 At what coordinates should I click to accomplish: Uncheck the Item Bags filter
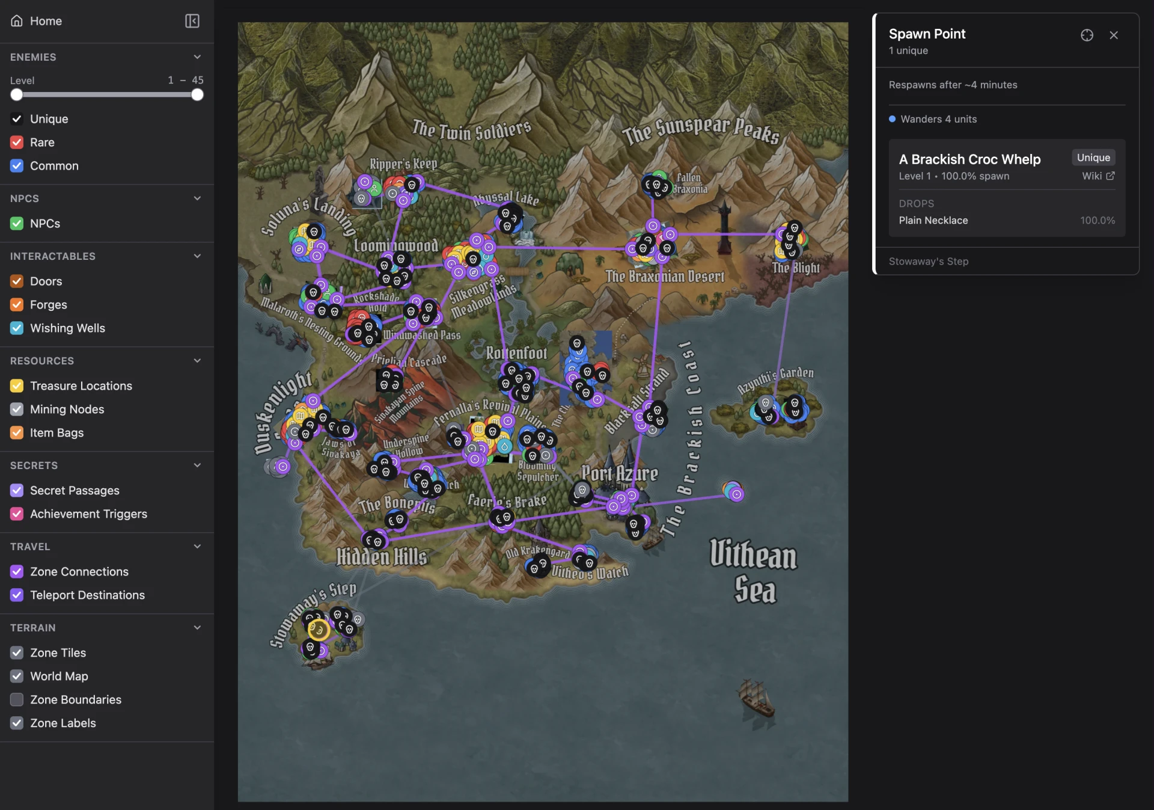point(17,433)
